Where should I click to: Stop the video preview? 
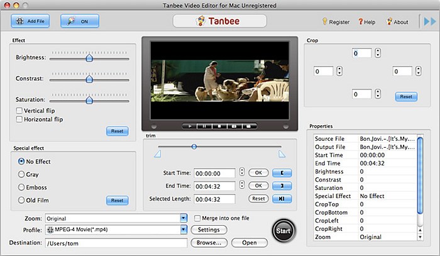pos(219,126)
